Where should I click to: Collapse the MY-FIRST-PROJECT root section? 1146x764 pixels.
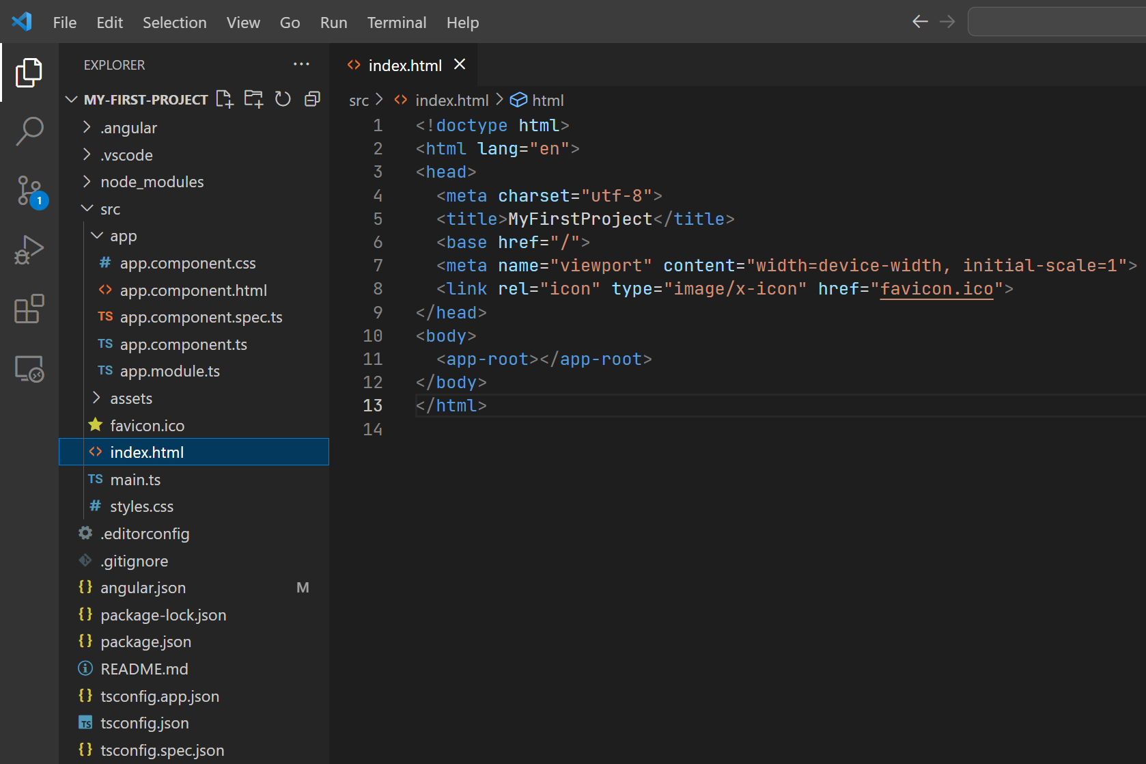[145, 100]
